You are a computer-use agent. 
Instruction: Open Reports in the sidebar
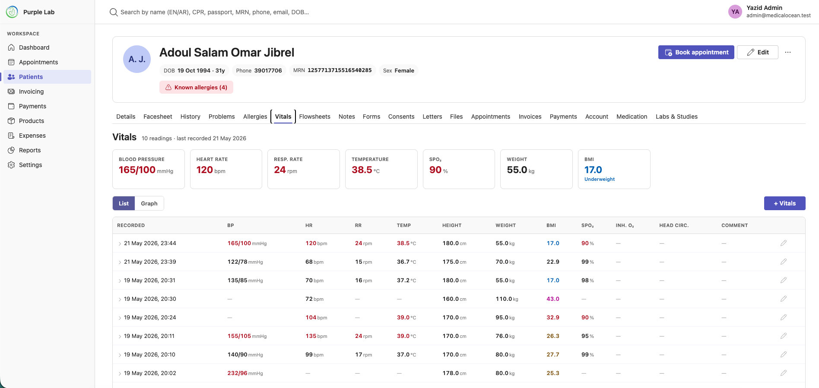tap(48, 150)
